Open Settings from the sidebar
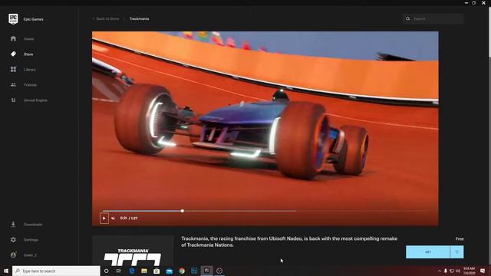 click(x=31, y=240)
